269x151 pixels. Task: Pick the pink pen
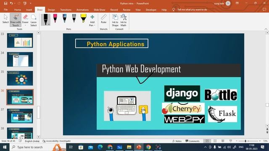[55, 18]
